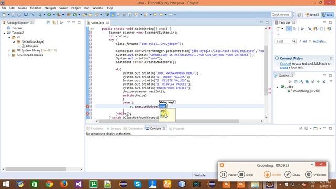This screenshot has height=189, width=336.
Task: Open the Open Perspective icon
Action: click(299, 15)
